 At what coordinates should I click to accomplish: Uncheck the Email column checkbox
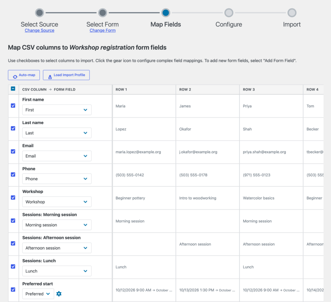tap(13, 151)
